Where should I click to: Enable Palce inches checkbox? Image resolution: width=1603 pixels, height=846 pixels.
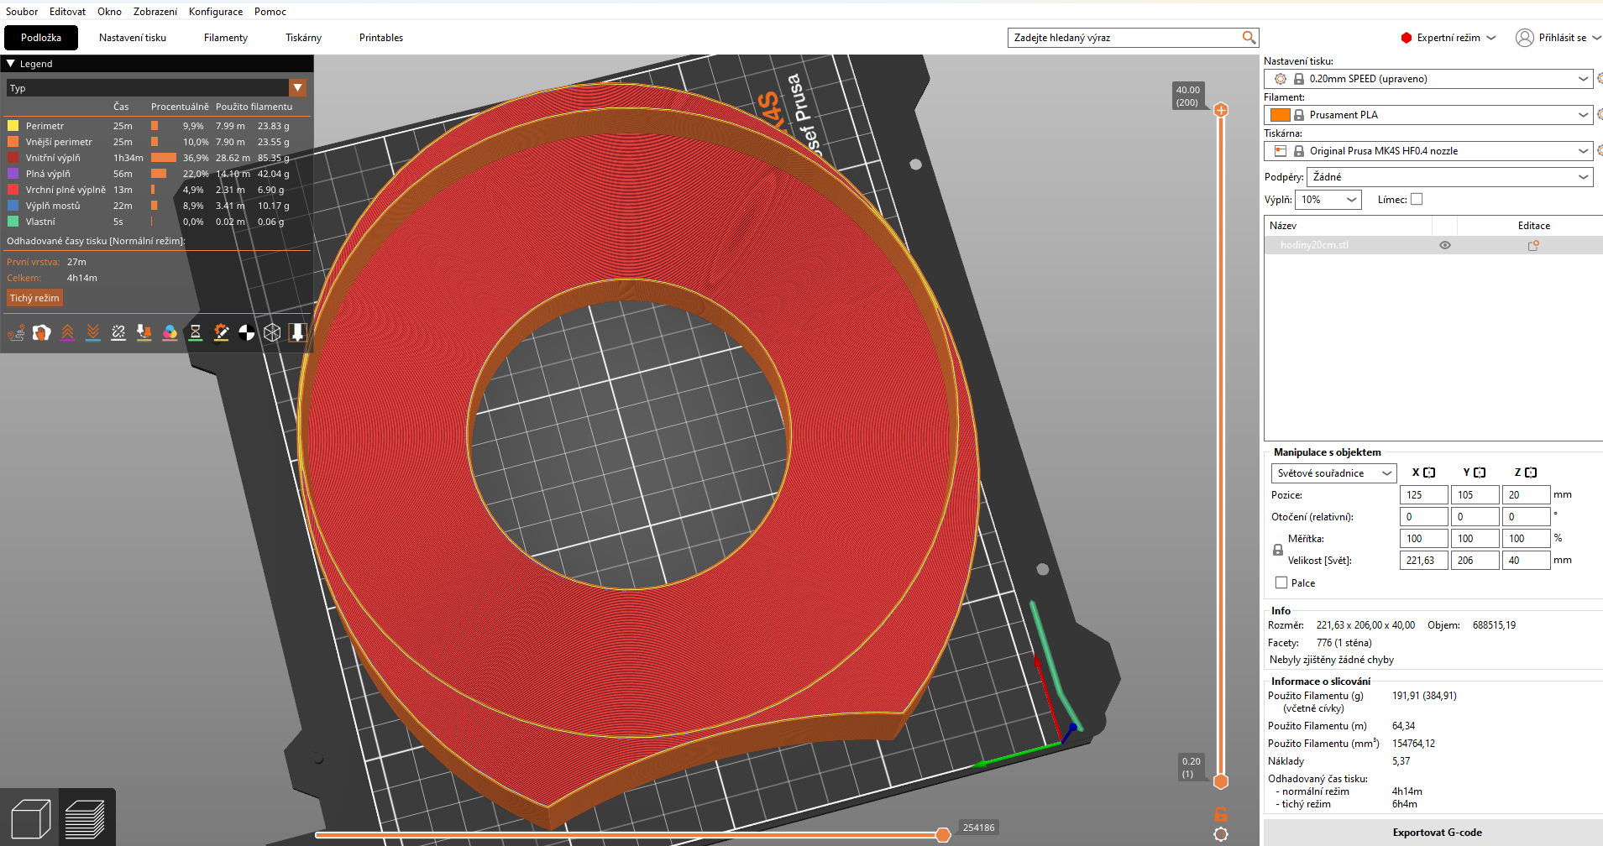coord(1281,582)
